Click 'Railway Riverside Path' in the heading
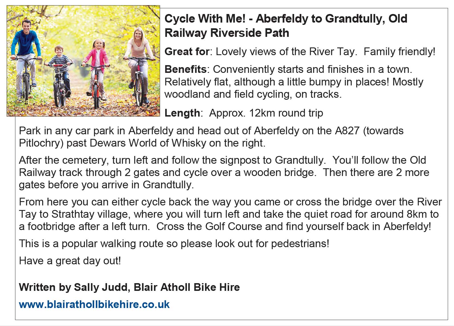Image resolution: width=454 pixels, height=326 pixels. tap(227, 33)
